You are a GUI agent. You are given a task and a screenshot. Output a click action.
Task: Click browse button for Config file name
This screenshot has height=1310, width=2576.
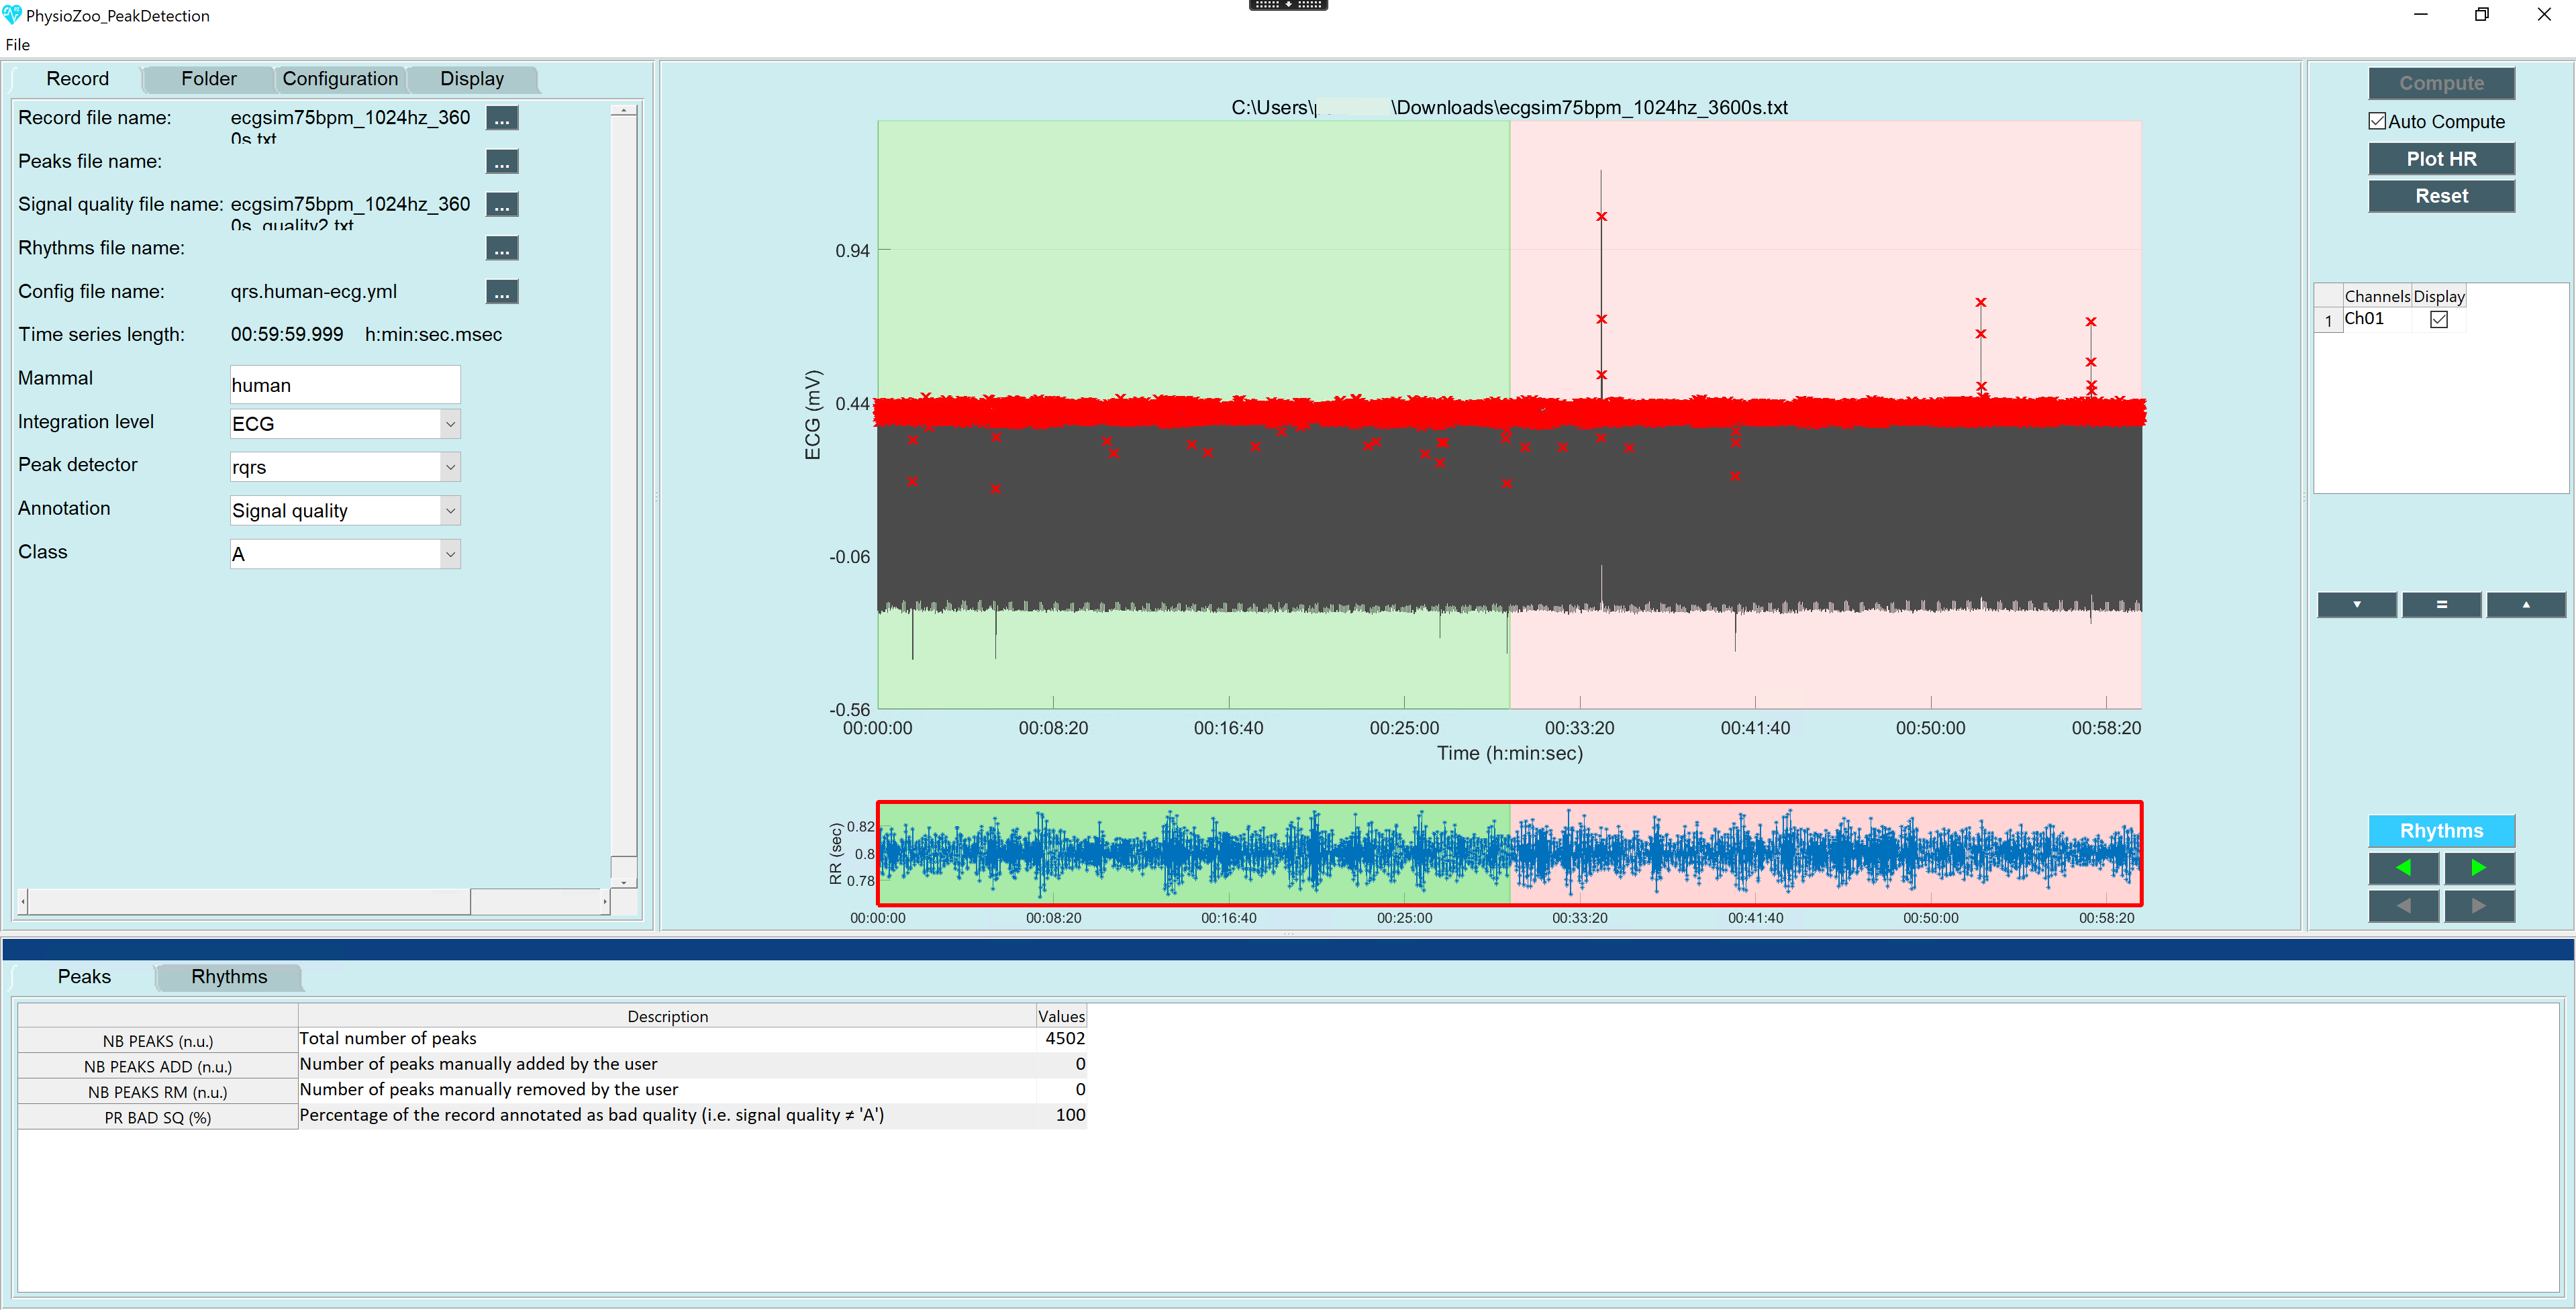[x=501, y=292]
